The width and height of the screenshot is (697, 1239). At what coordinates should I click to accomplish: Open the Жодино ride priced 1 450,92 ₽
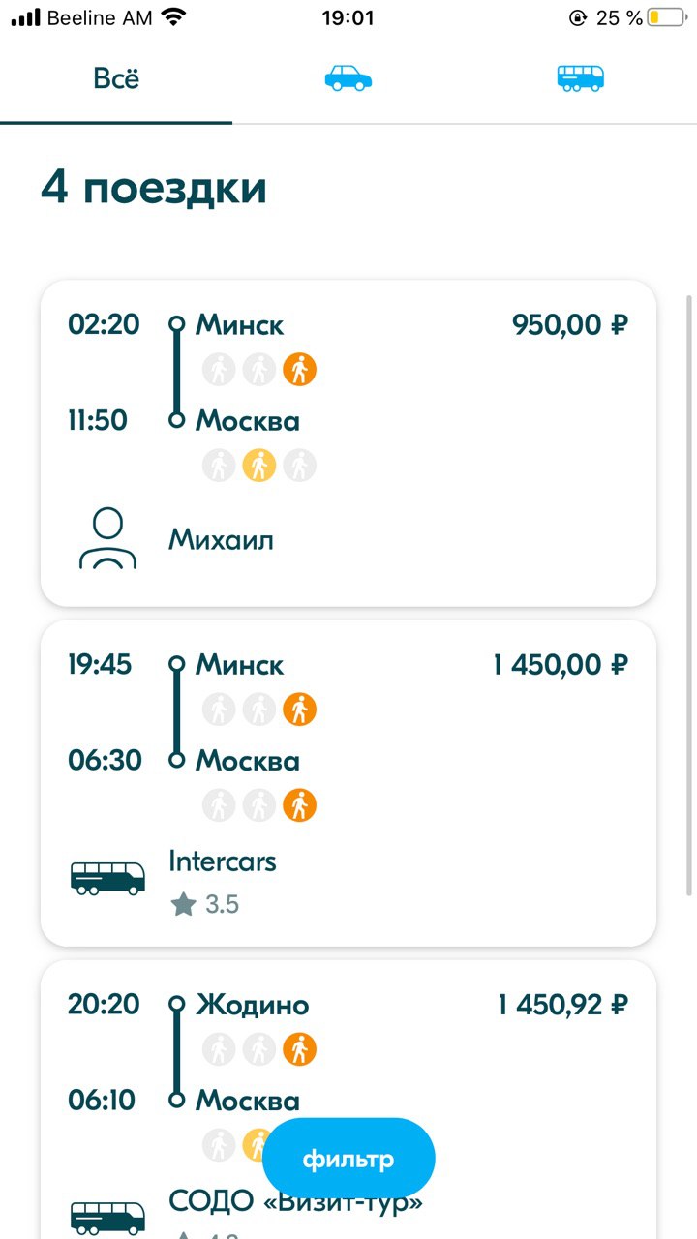(348, 1100)
